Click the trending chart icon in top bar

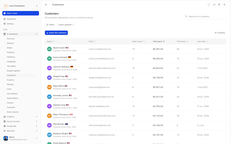coord(214,5)
